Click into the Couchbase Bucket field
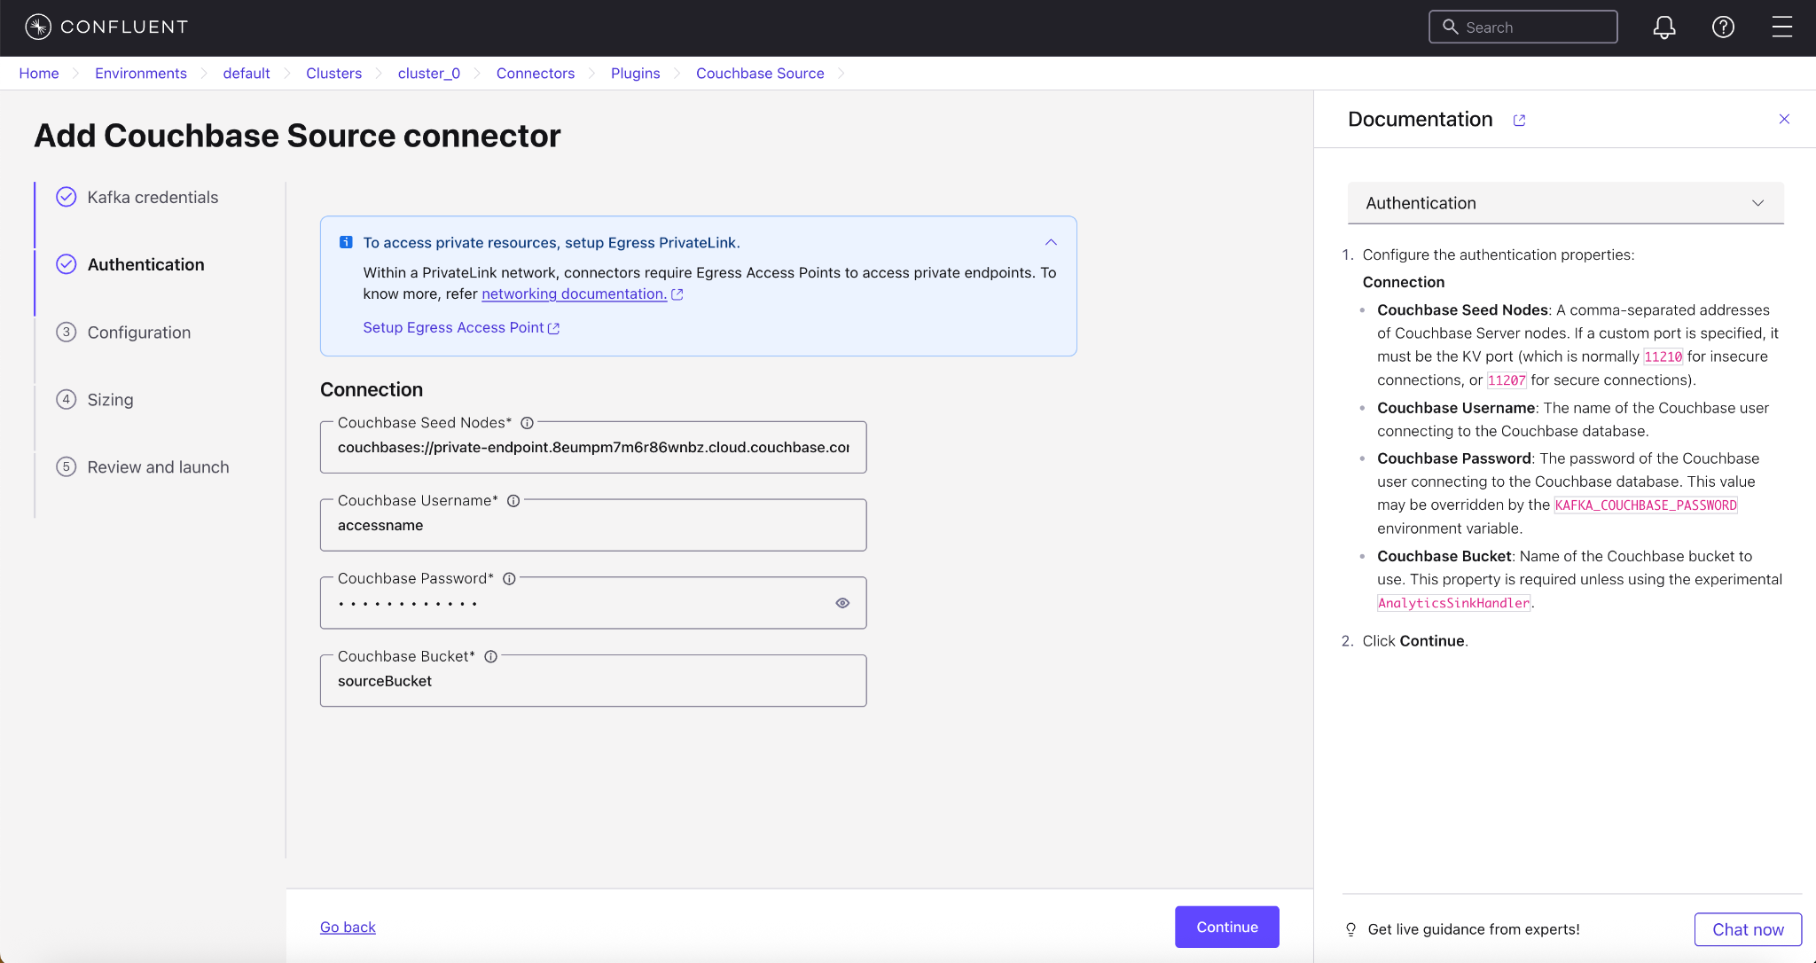 [x=592, y=681]
